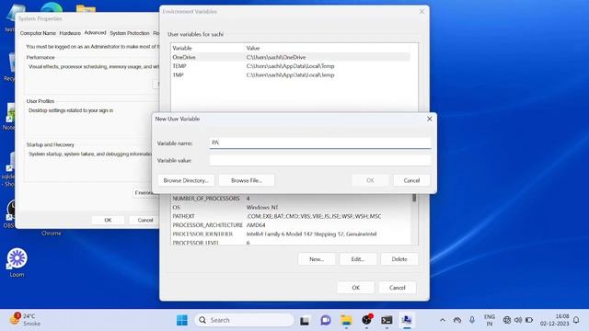Image resolution: width=589 pixels, height=331 pixels.
Task: Click the microphone tray icon
Action: pos(472,320)
